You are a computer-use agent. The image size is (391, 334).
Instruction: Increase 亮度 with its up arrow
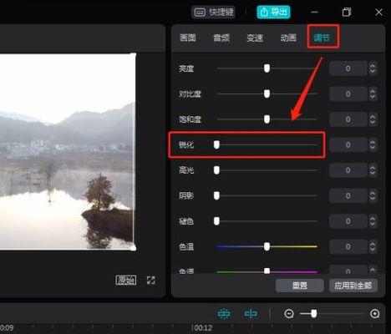[x=373, y=66]
